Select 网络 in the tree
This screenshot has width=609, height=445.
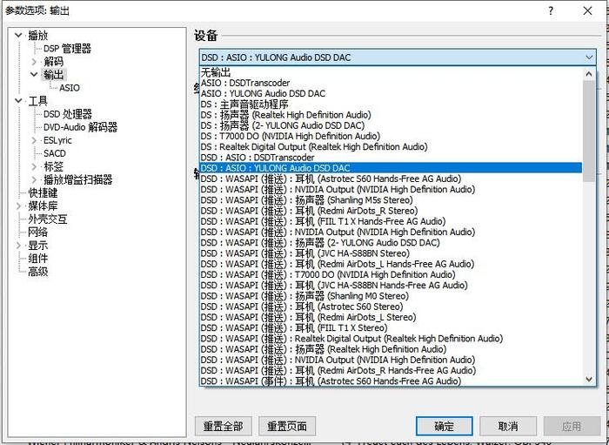[37, 232]
